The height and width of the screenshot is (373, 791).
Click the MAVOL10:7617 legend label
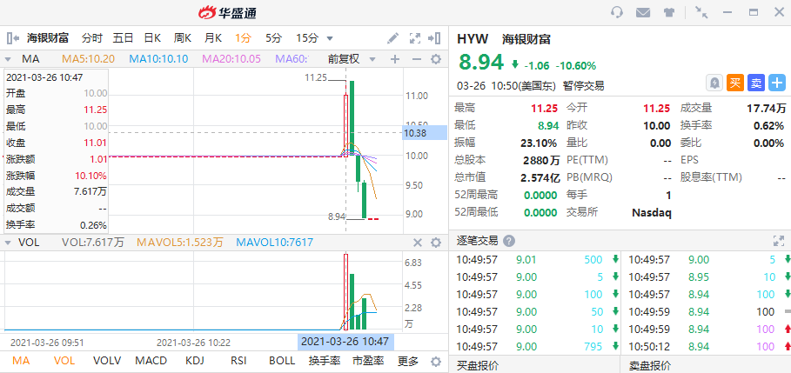[x=274, y=243]
